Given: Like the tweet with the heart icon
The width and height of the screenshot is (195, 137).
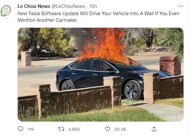Looking at the screenshot, I should [x=108, y=129].
